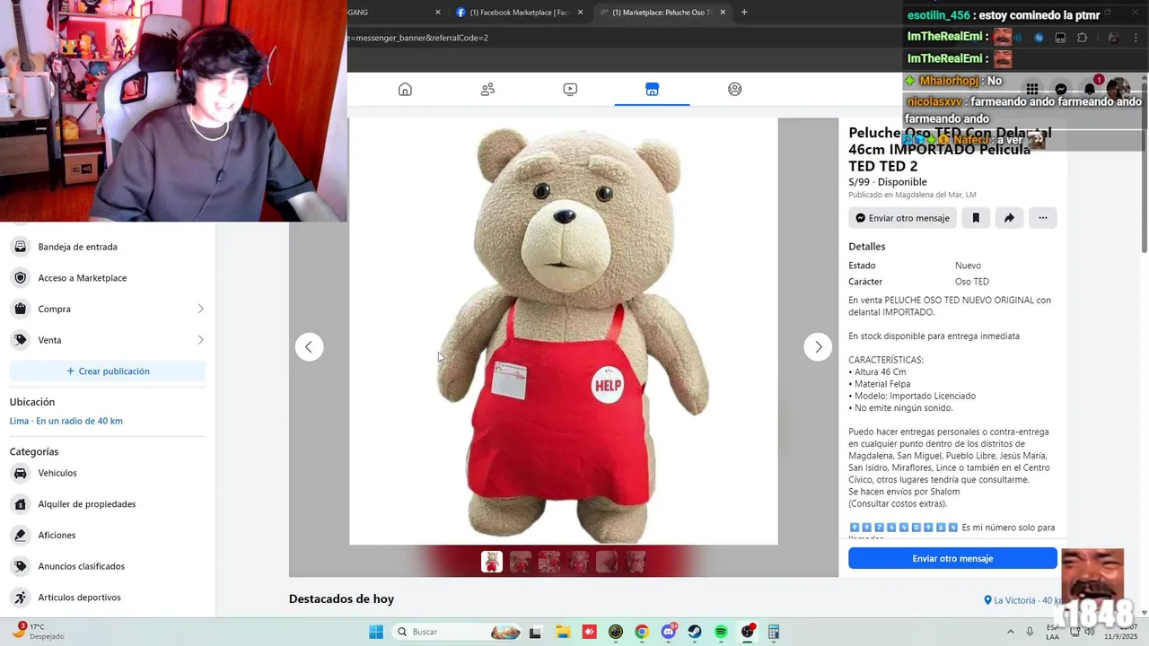Select the sixth photo thumbnail
Image resolution: width=1149 pixels, height=646 pixels.
[636, 562]
